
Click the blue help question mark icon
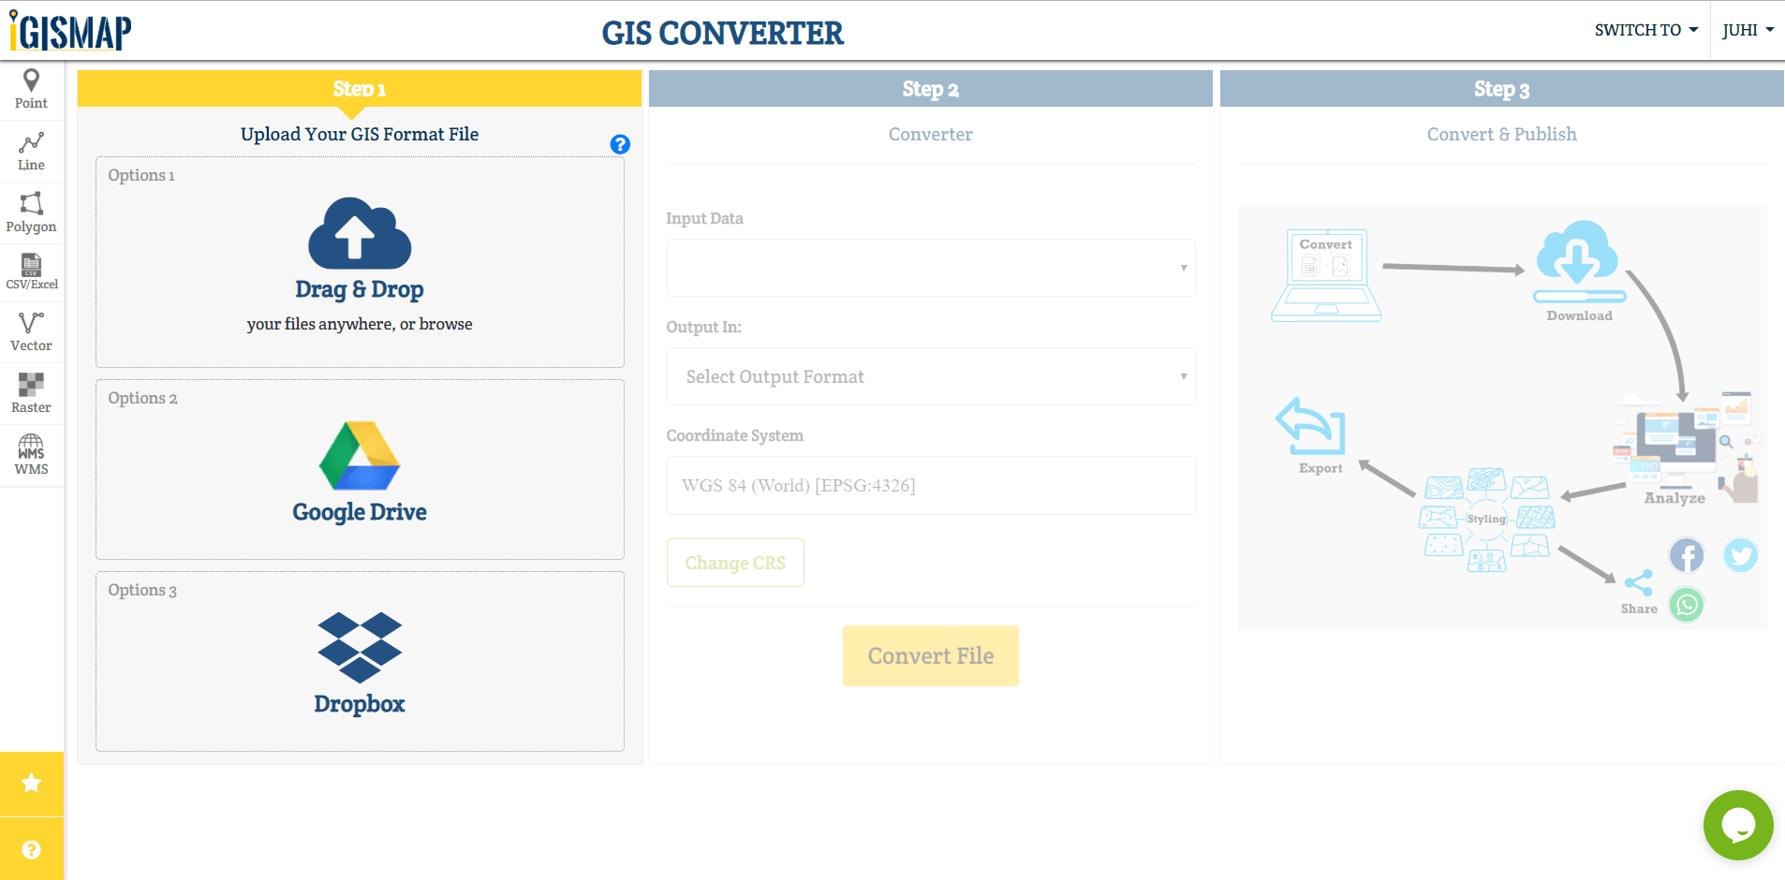click(620, 144)
